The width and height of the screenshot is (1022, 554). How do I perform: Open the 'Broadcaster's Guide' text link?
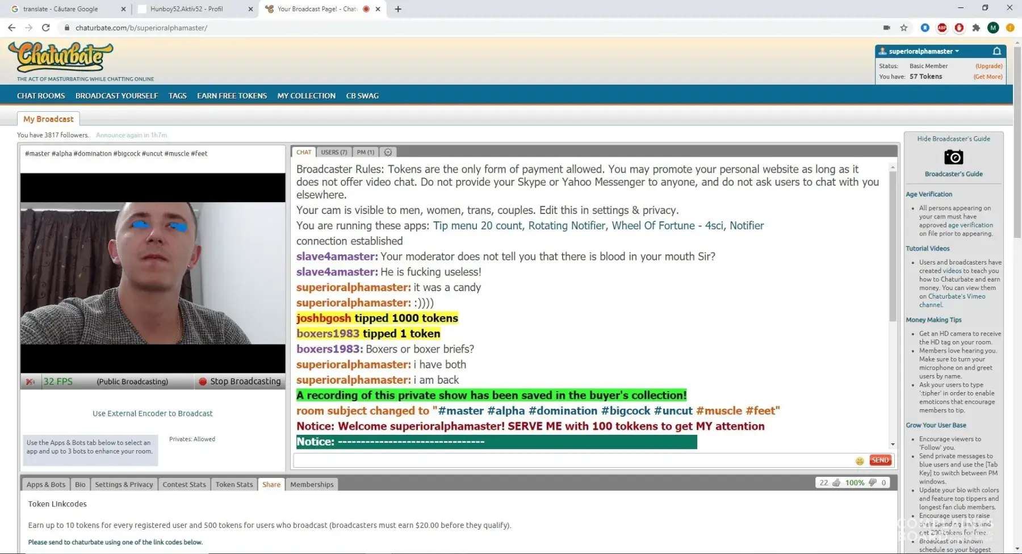(954, 174)
